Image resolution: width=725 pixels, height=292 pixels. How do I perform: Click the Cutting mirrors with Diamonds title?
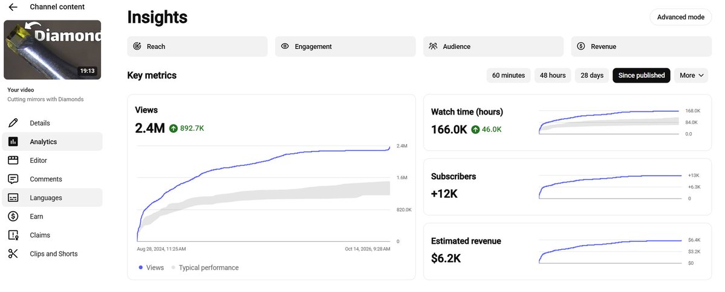tap(45, 99)
